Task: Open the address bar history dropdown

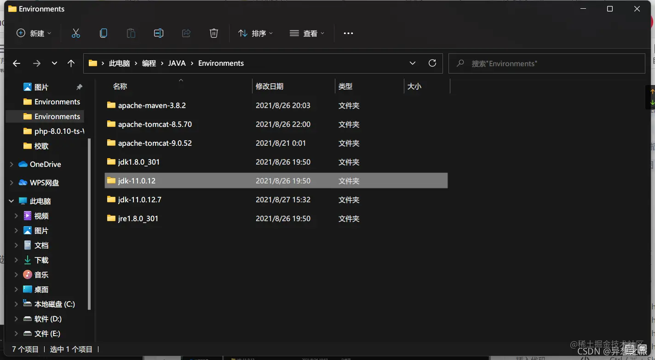Action: (412, 63)
